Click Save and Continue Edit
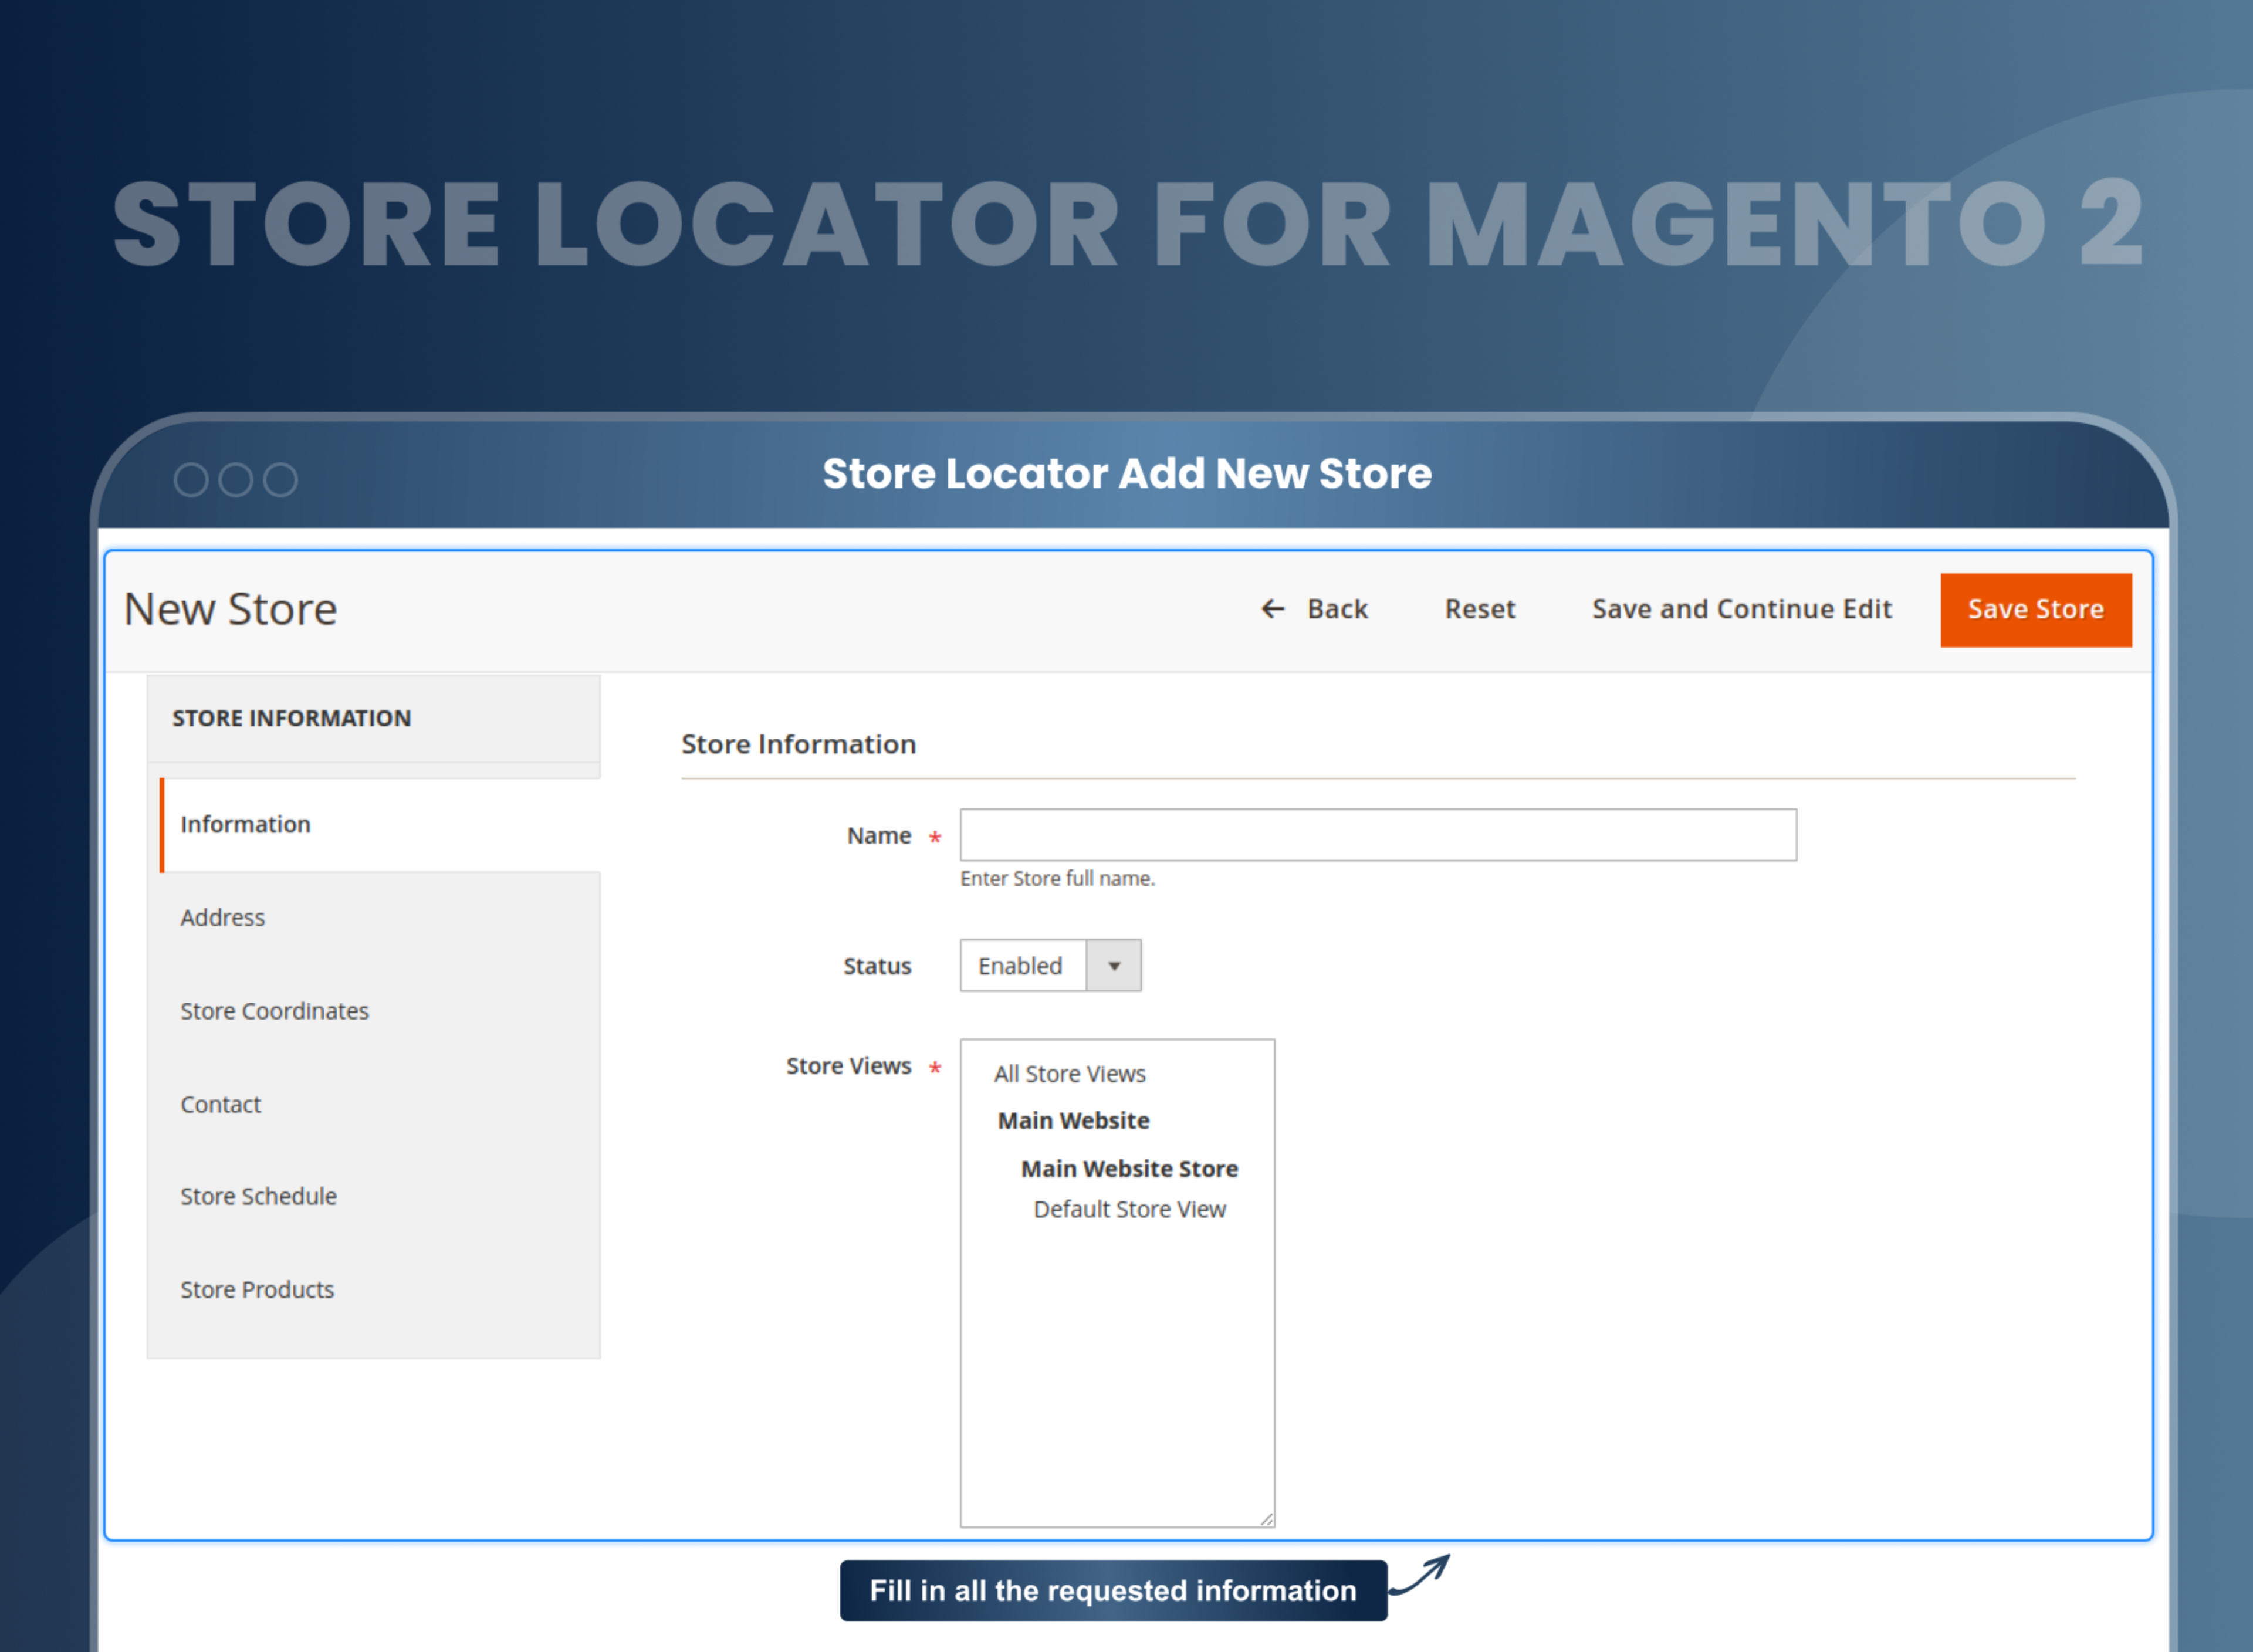 point(1741,609)
